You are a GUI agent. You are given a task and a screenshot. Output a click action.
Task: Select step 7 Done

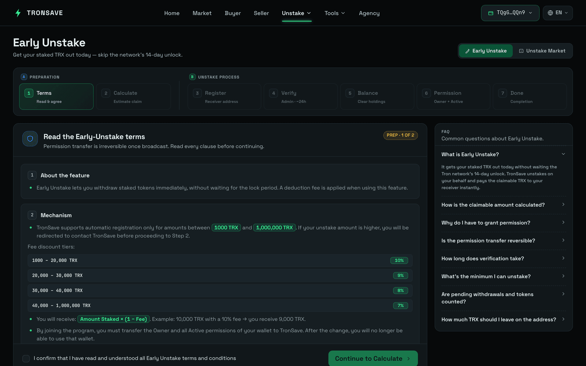coord(530,97)
